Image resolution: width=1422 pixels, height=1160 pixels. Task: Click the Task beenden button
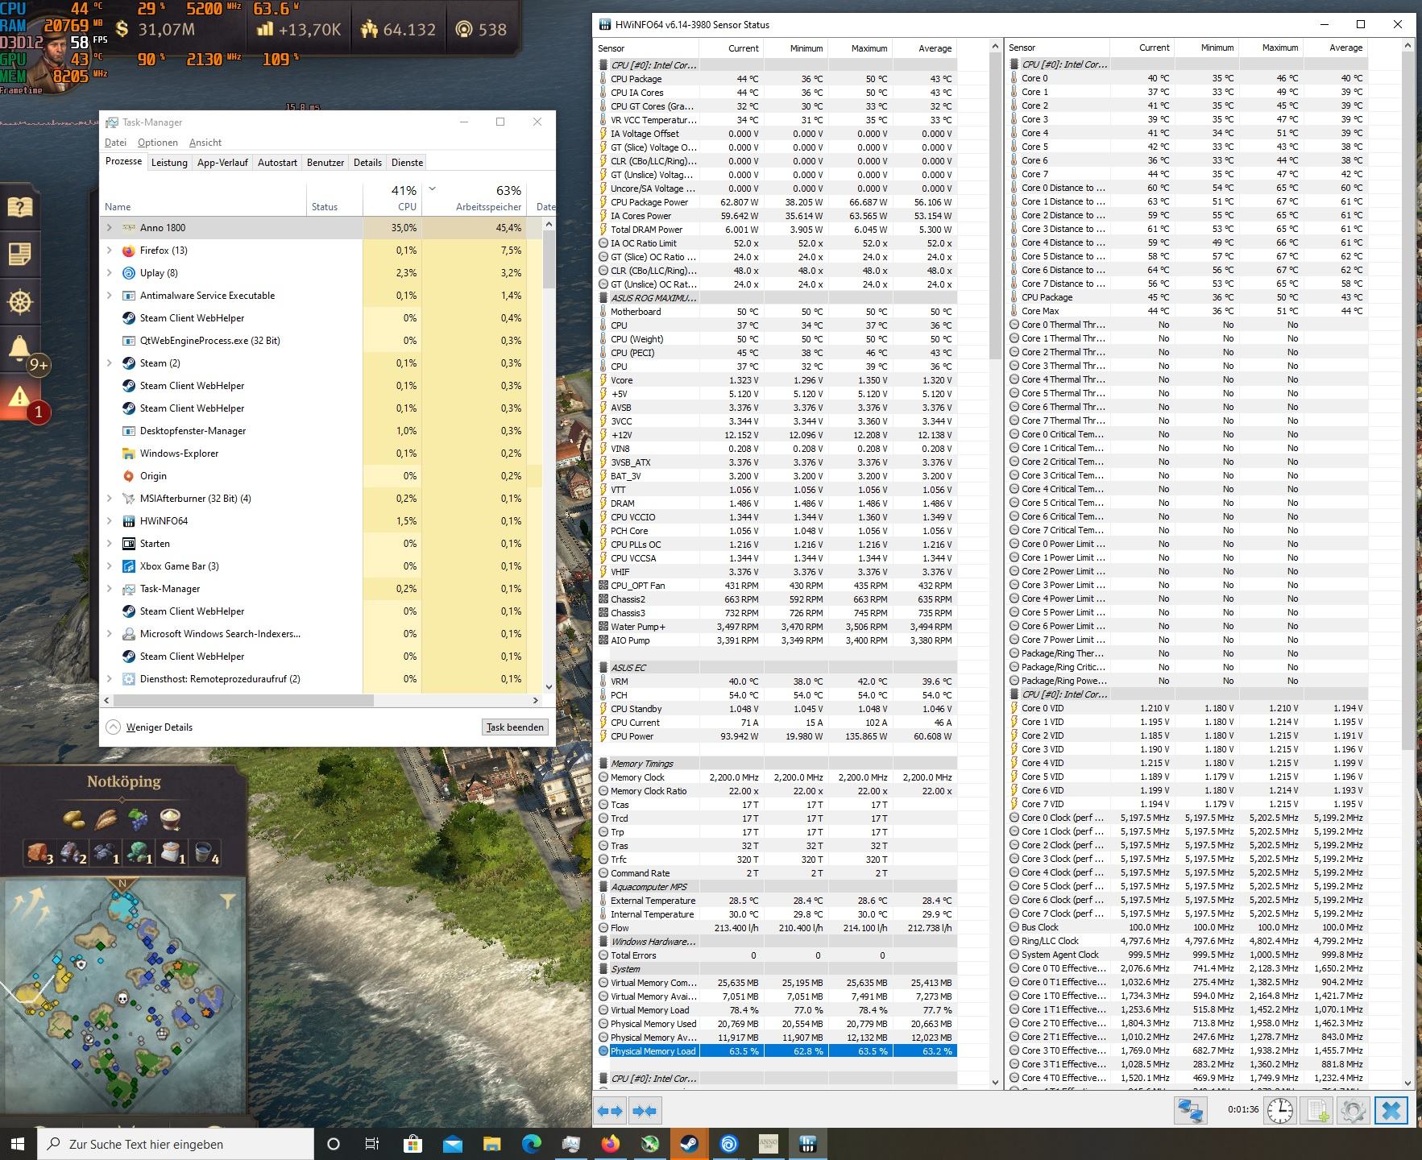(x=515, y=727)
